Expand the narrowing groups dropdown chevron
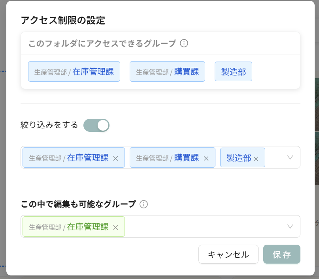 point(290,157)
